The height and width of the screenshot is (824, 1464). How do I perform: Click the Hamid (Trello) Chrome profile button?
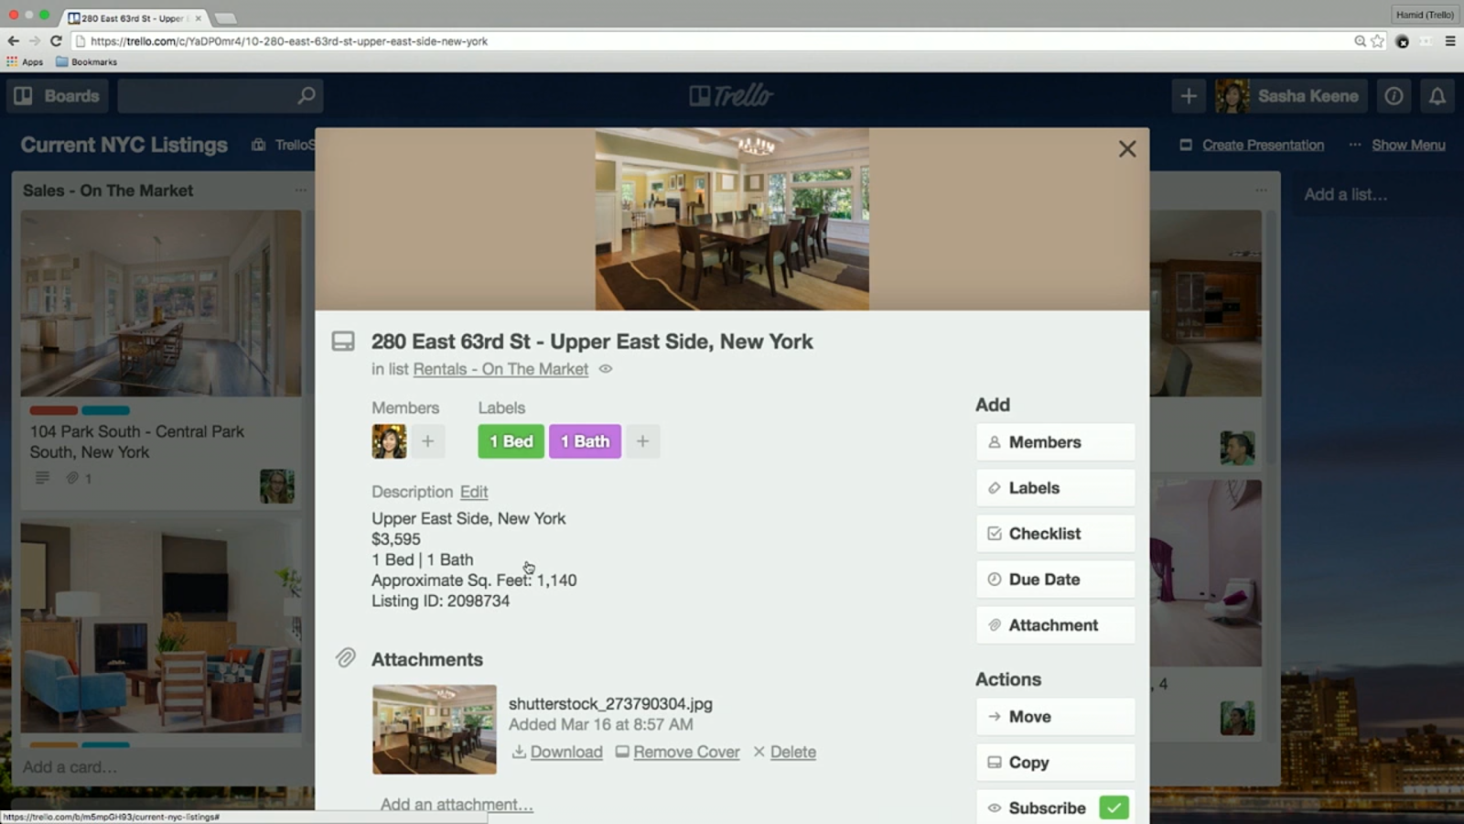pyautogui.click(x=1425, y=15)
